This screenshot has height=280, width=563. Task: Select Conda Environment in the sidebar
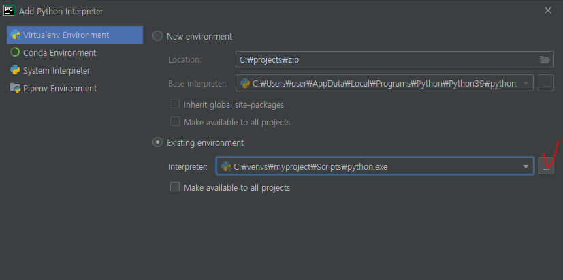[75, 53]
